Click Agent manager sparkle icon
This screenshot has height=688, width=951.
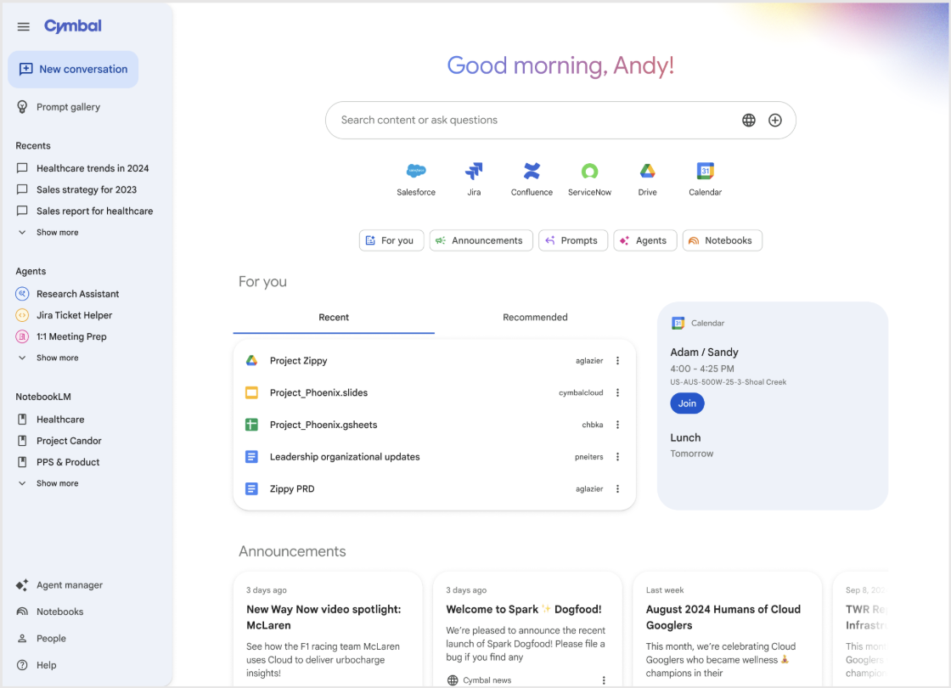(x=22, y=585)
